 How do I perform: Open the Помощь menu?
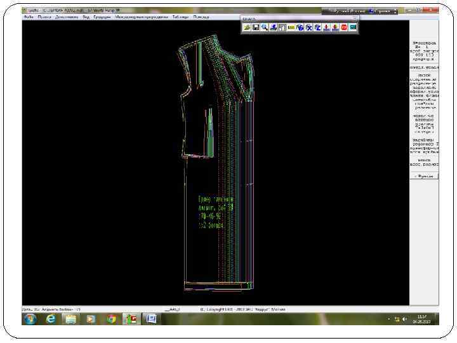click(201, 17)
